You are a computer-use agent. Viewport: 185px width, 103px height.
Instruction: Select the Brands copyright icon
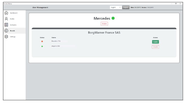pos(6,31)
